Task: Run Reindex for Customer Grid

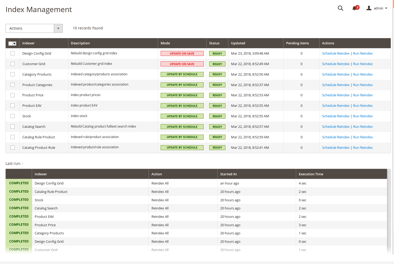Action: pyautogui.click(x=363, y=64)
